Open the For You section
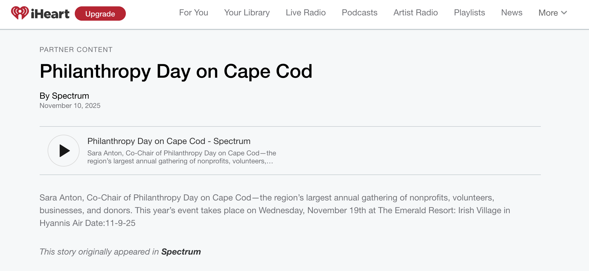Viewport: 589px width, 271px height. [x=193, y=12]
